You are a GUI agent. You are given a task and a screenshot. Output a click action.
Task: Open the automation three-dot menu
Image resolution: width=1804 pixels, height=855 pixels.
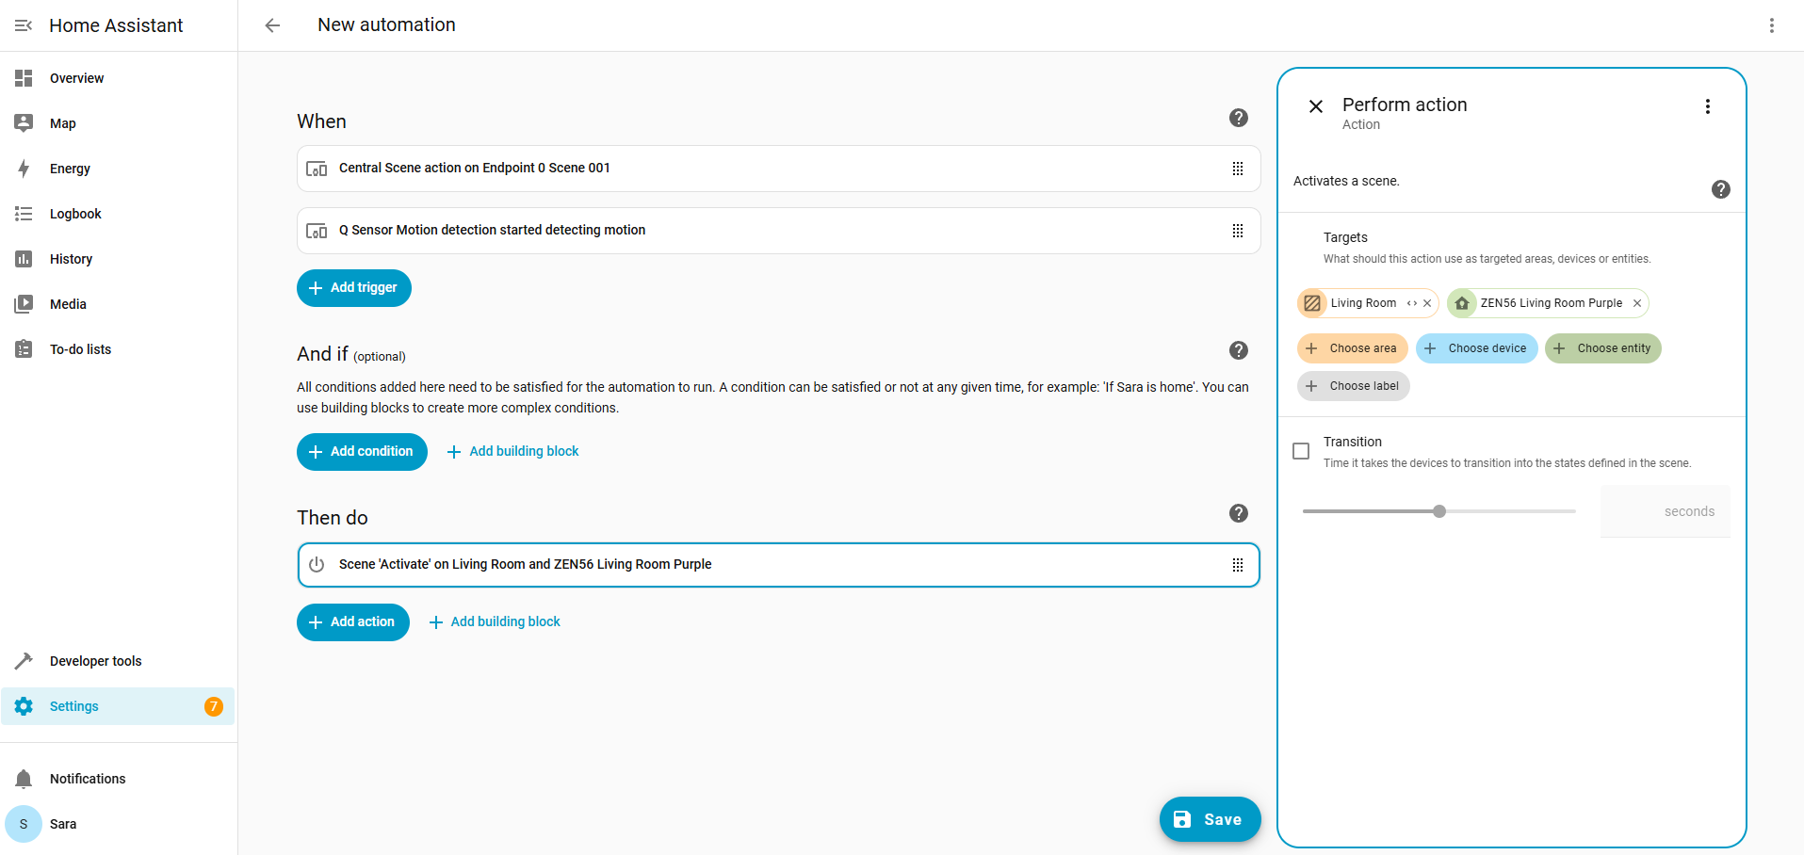point(1771,25)
